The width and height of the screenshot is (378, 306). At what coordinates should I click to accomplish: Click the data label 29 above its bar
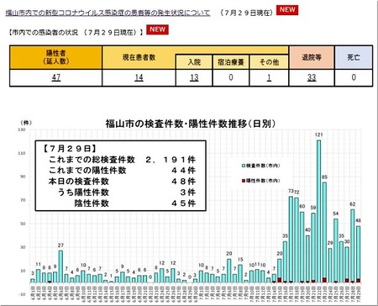click(x=330, y=243)
